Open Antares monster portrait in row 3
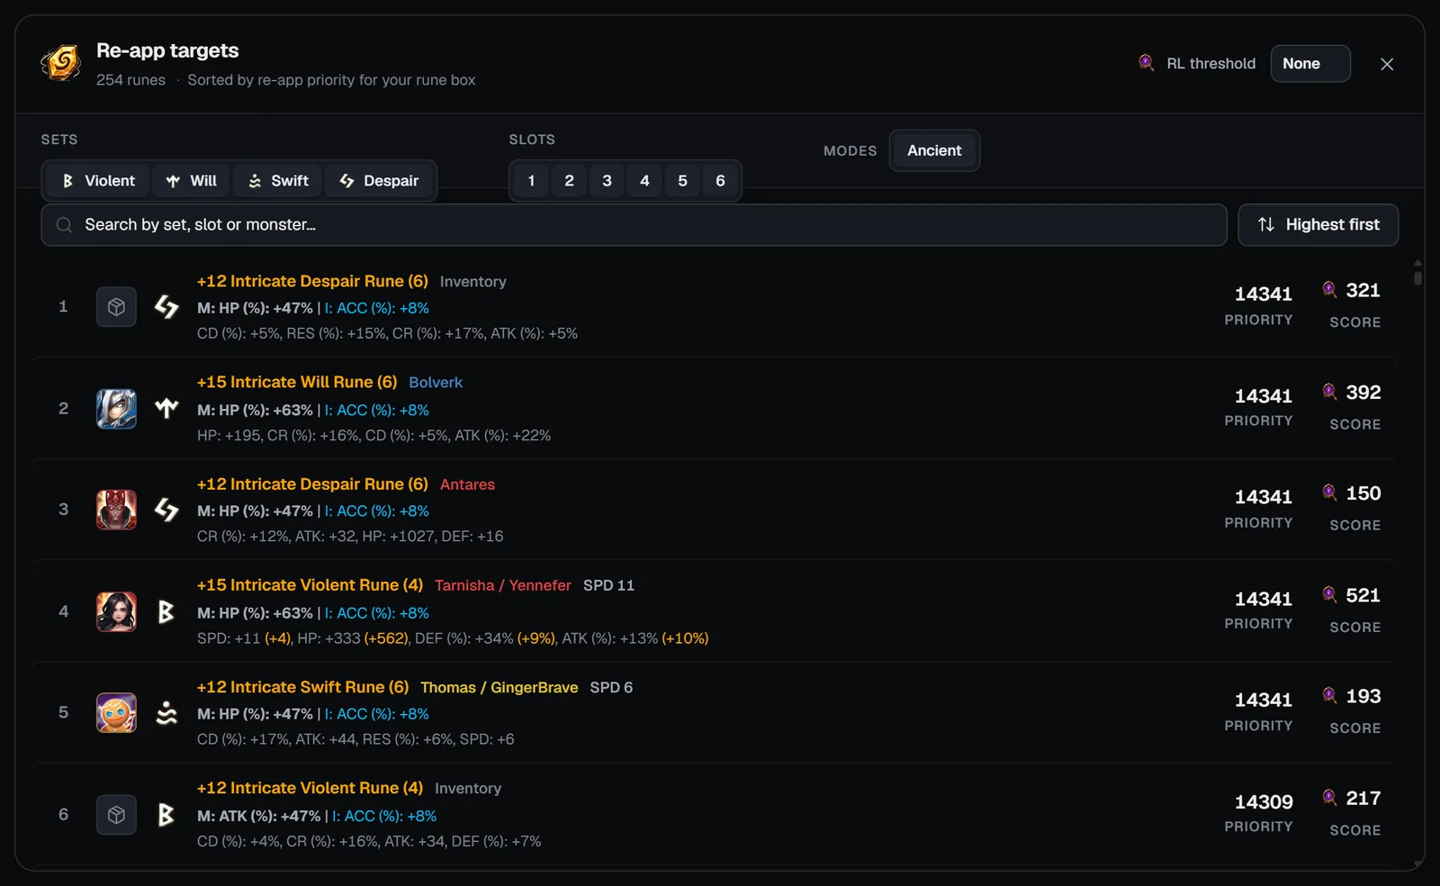Viewport: 1440px width, 886px height. click(116, 510)
